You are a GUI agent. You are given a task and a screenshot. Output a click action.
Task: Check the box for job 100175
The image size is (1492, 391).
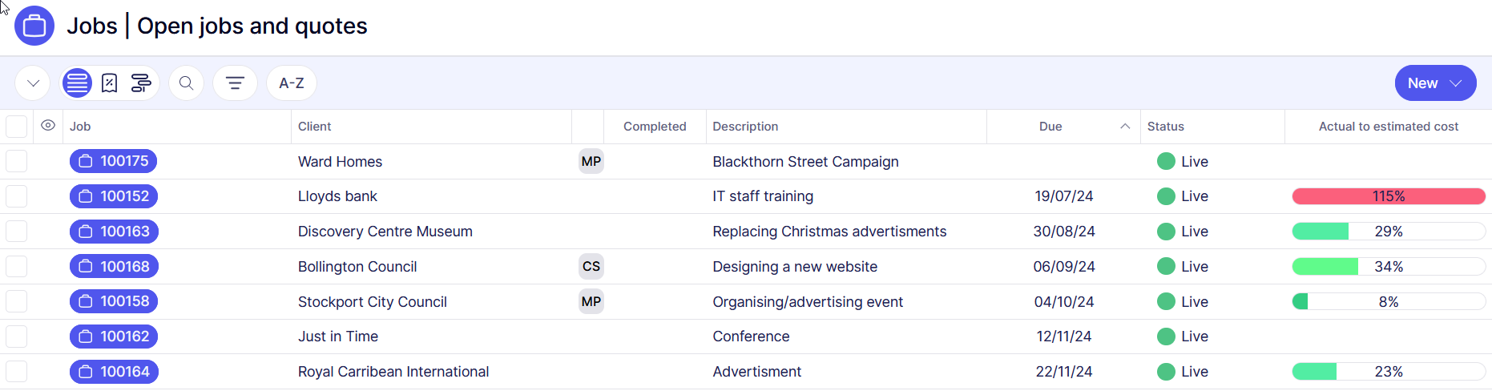pos(16,161)
